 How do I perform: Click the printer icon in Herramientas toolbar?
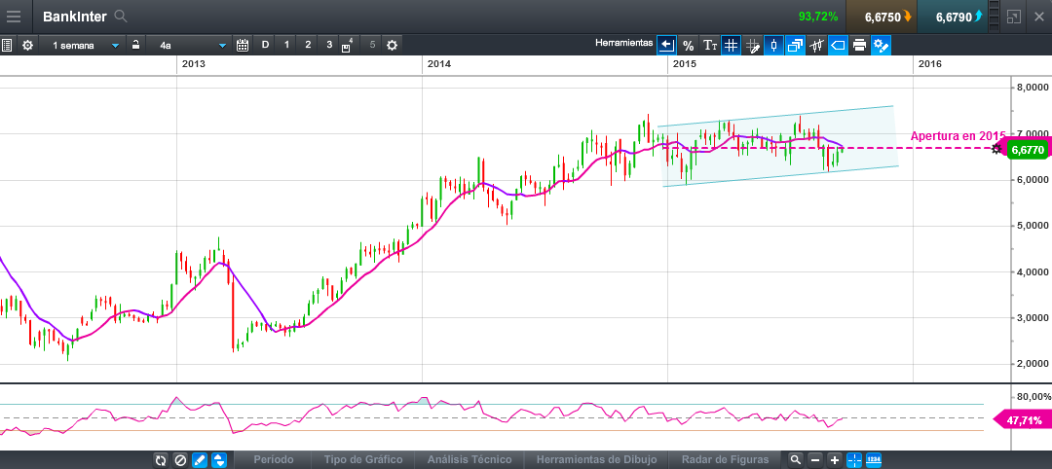pyautogui.click(x=859, y=45)
